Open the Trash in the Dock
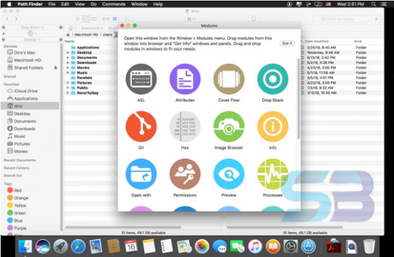The image size is (394, 257). pos(369,247)
